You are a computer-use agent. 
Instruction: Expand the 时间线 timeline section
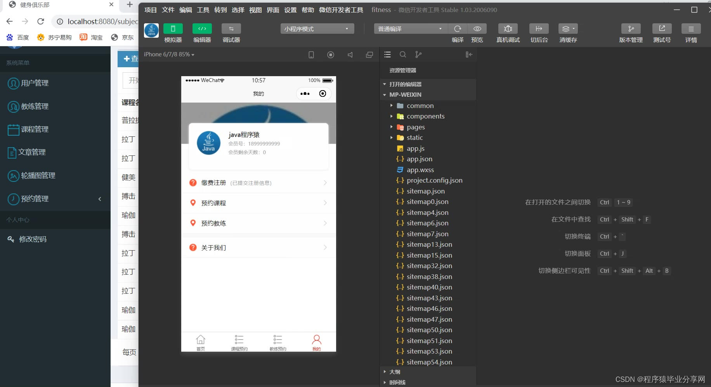tap(428, 382)
